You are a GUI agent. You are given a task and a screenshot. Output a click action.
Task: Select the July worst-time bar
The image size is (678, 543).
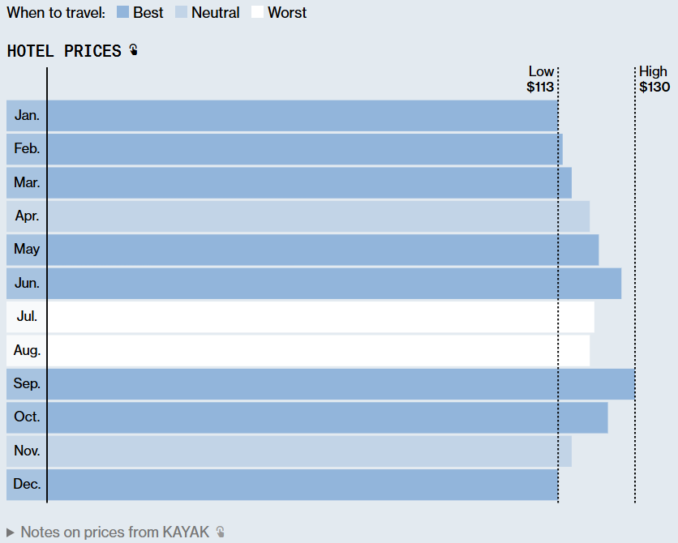pos(320,317)
